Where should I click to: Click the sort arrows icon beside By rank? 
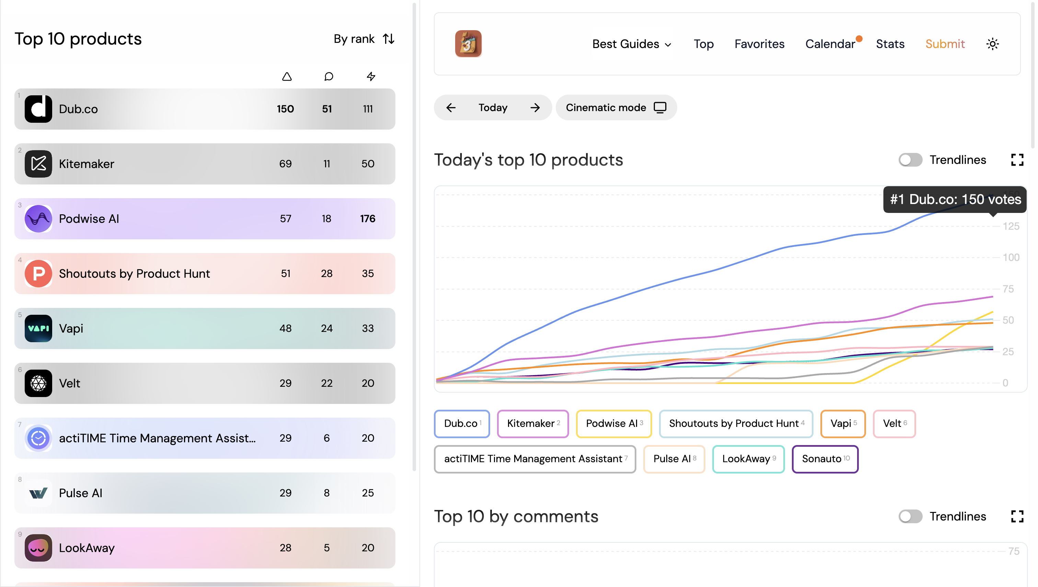(x=388, y=39)
